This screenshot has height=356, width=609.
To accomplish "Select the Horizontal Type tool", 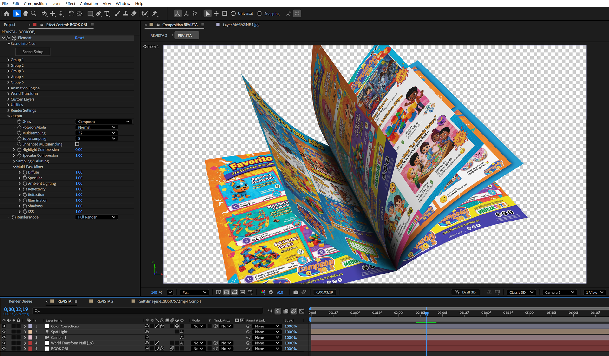I will coord(107,14).
